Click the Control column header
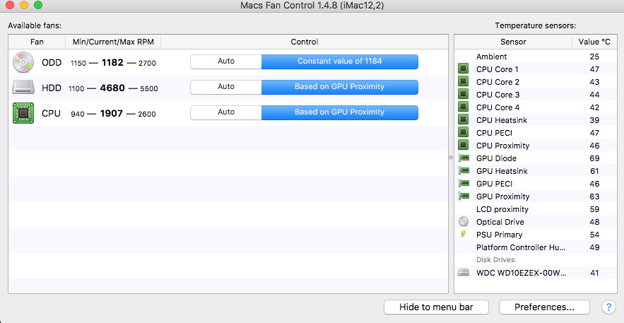Screen dimensions: 624x323 click(x=305, y=42)
